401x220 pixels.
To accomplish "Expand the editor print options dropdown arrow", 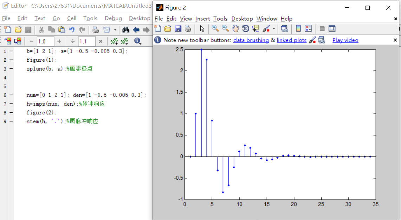I will pyautogui.click(x=115, y=30).
